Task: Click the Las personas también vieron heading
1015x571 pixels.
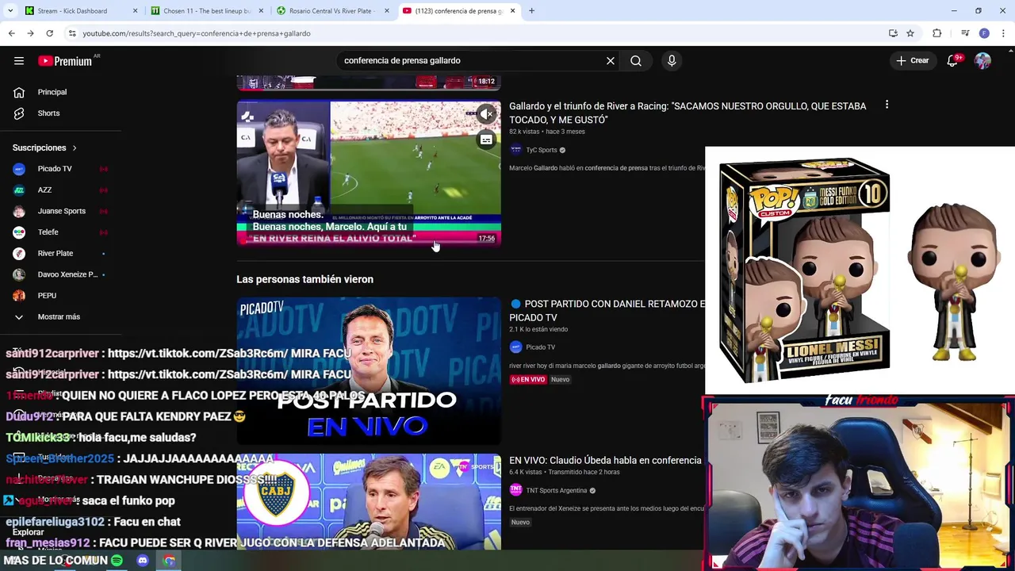Action: click(304, 279)
